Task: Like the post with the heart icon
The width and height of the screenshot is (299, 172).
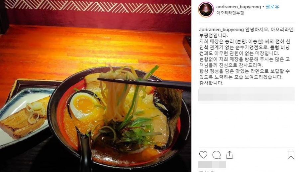Action: tap(203, 155)
